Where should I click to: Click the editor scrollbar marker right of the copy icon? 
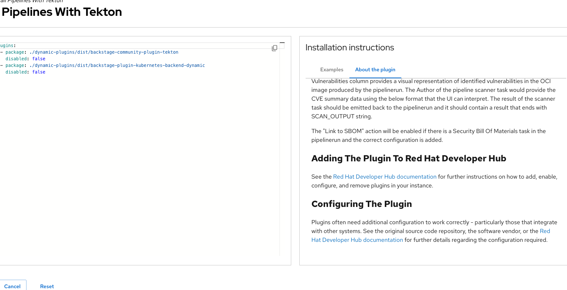282,43
